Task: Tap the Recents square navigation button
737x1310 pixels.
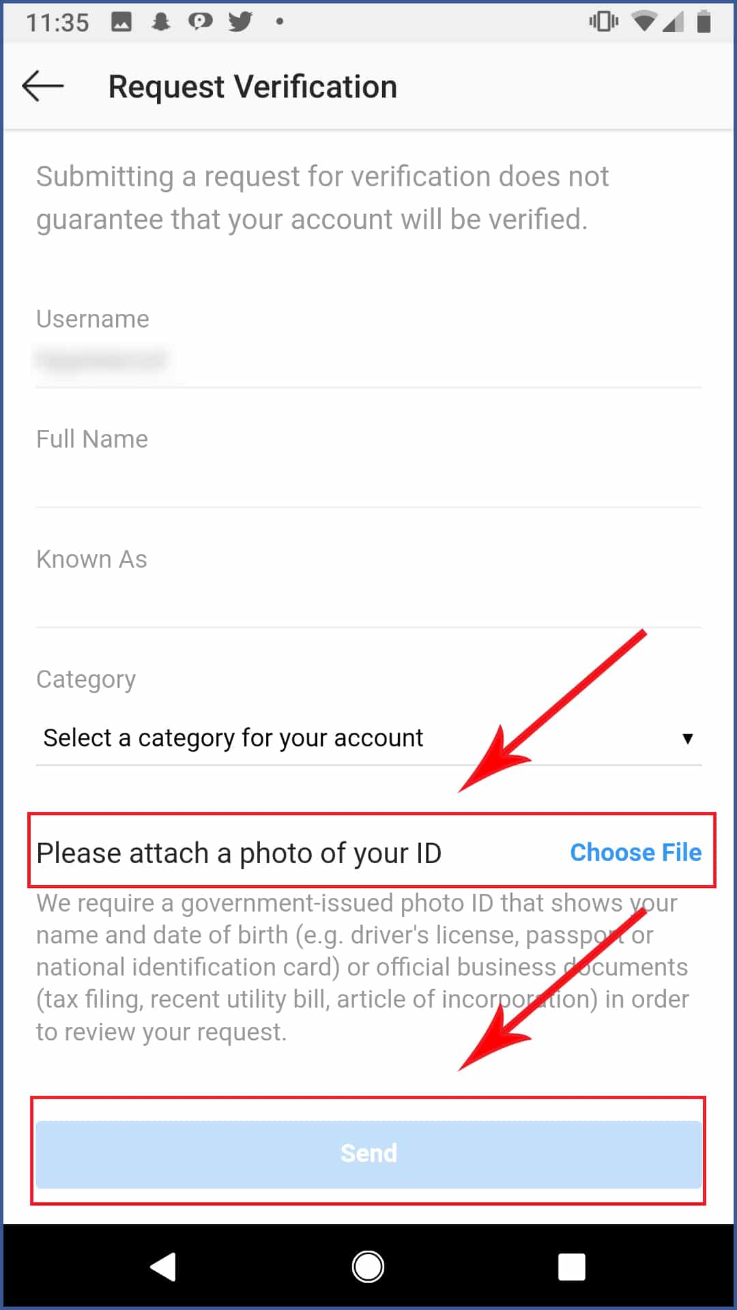Action: point(570,1267)
